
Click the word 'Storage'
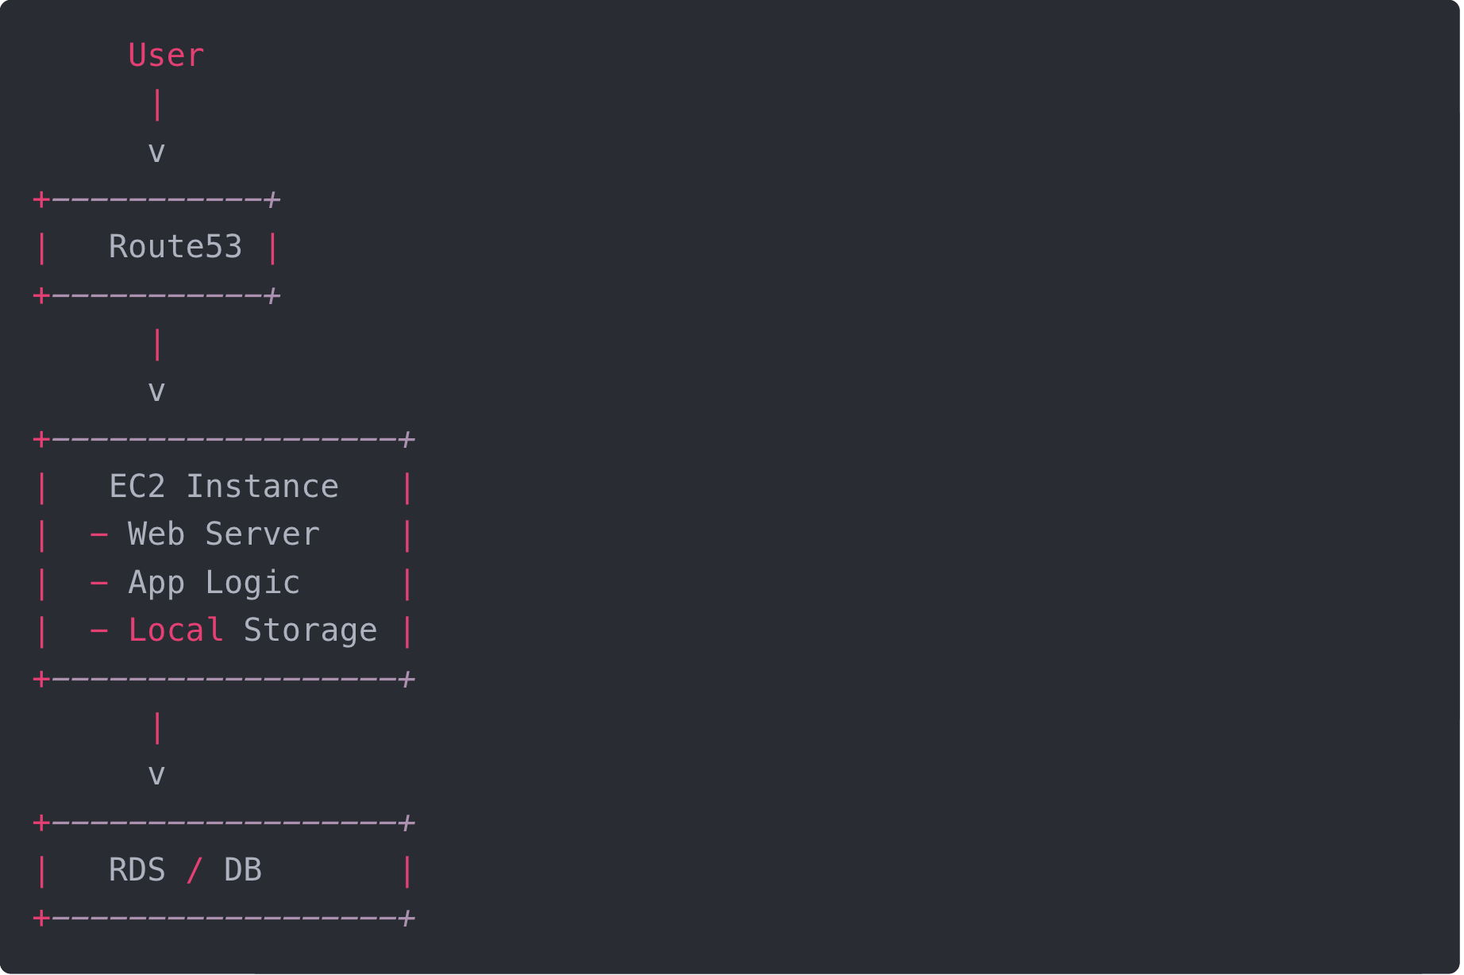click(x=310, y=630)
